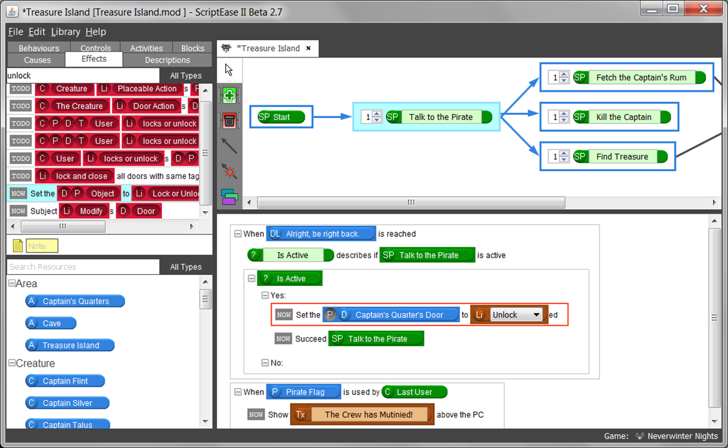Image resolution: width=728 pixels, height=448 pixels.
Task: Decrease Find Treasure fan-in count
Action: tap(563, 159)
